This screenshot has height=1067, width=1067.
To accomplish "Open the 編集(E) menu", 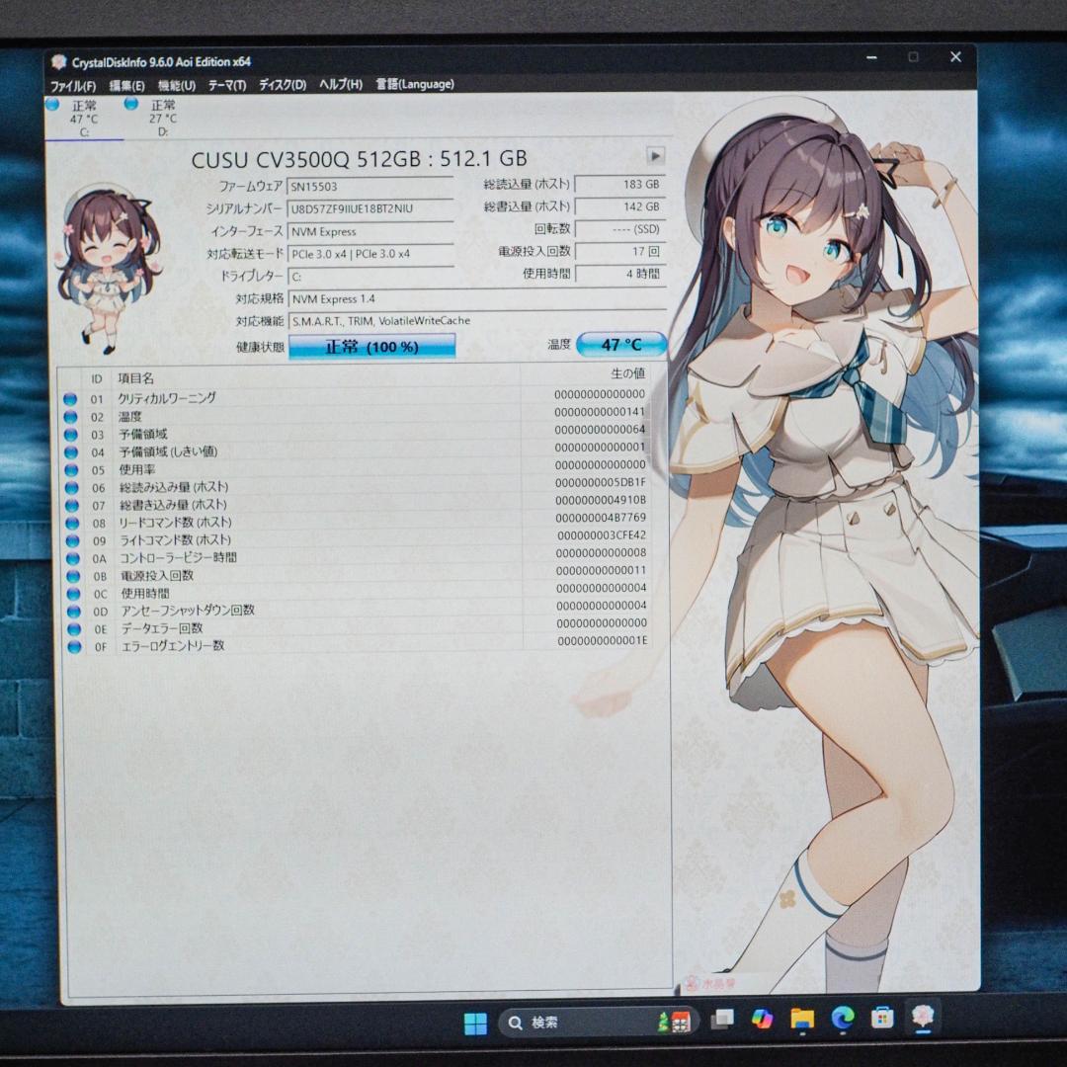I will click(126, 86).
